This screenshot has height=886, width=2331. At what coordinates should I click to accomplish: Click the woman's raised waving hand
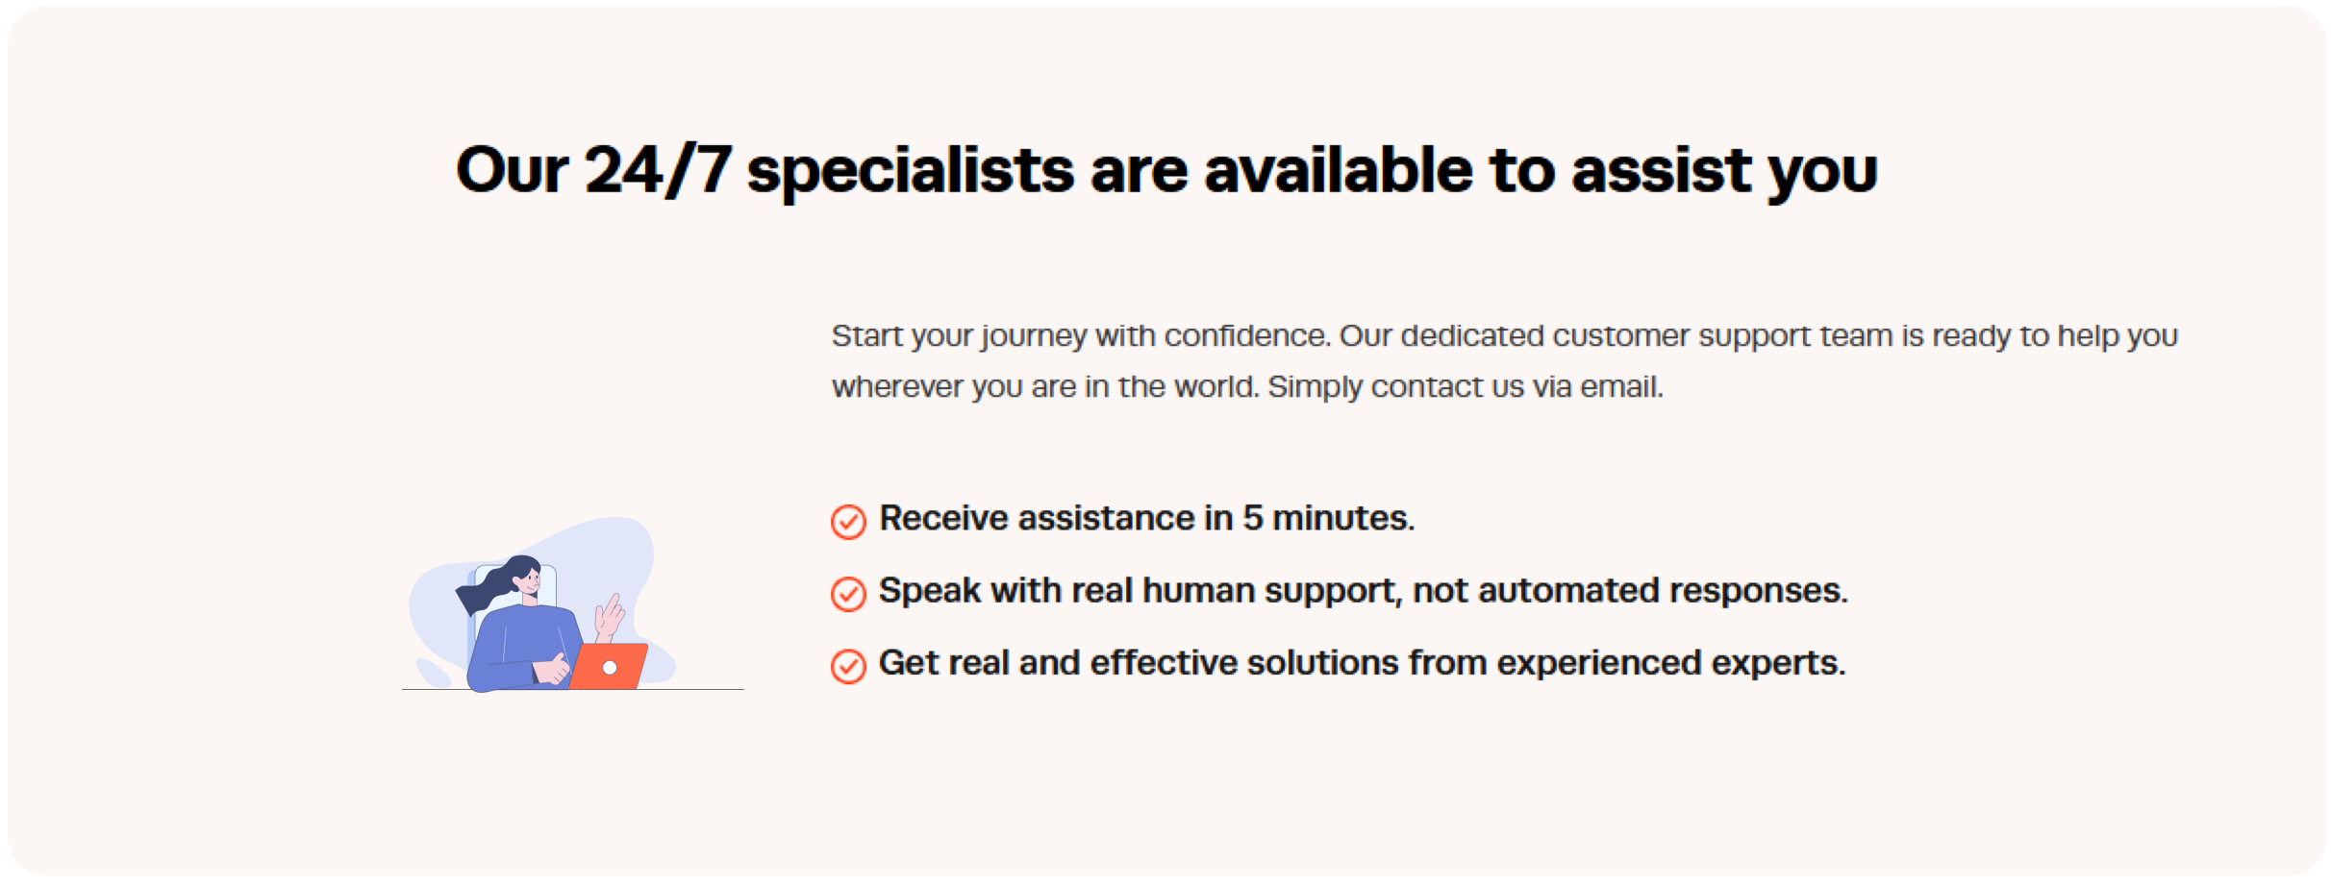(x=610, y=615)
